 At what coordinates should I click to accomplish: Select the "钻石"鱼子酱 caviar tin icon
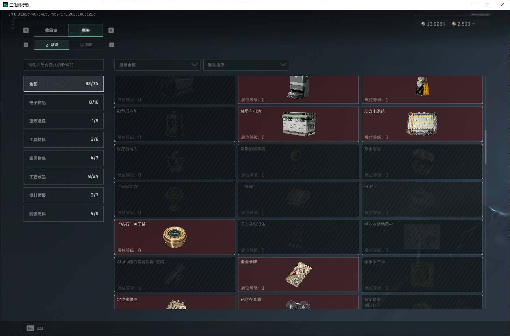[175, 237]
